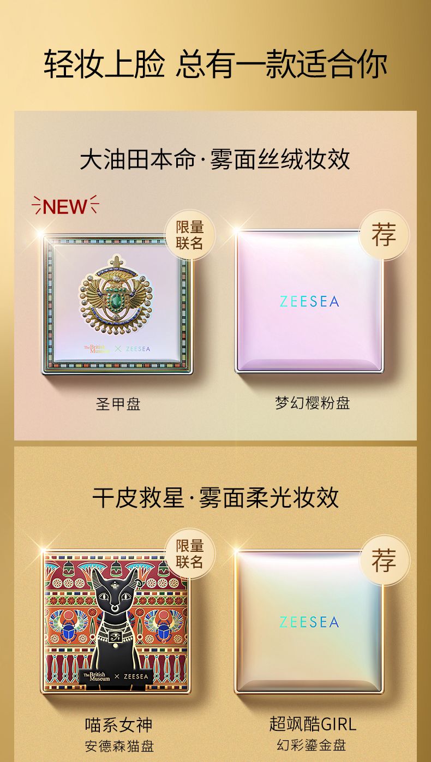
Task: Tap the 限量联名 badge on 圣甲盘
Action: tap(190, 236)
